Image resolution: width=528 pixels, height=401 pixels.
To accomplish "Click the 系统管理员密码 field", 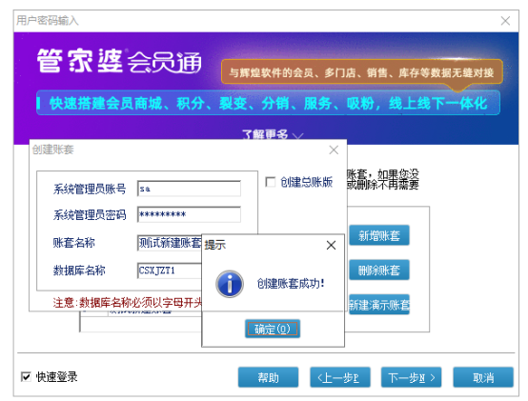I will [x=189, y=214].
